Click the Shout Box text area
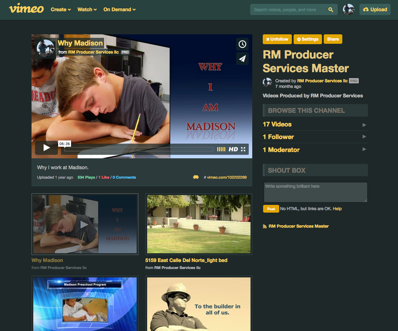The width and height of the screenshot is (398, 331). (316, 192)
